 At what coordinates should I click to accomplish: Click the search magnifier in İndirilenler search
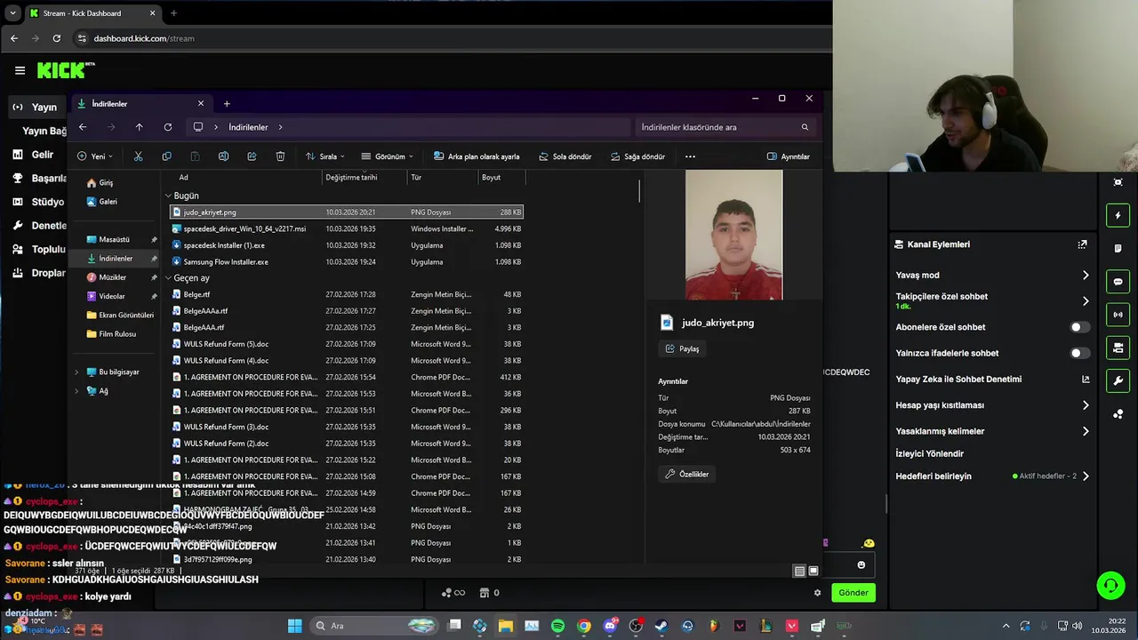point(805,127)
